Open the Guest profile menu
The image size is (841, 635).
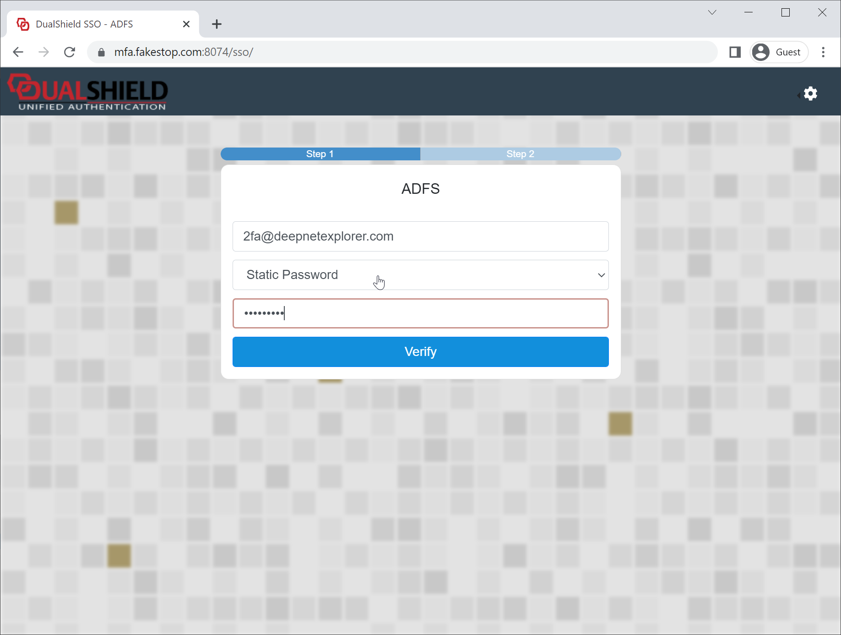pos(779,52)
